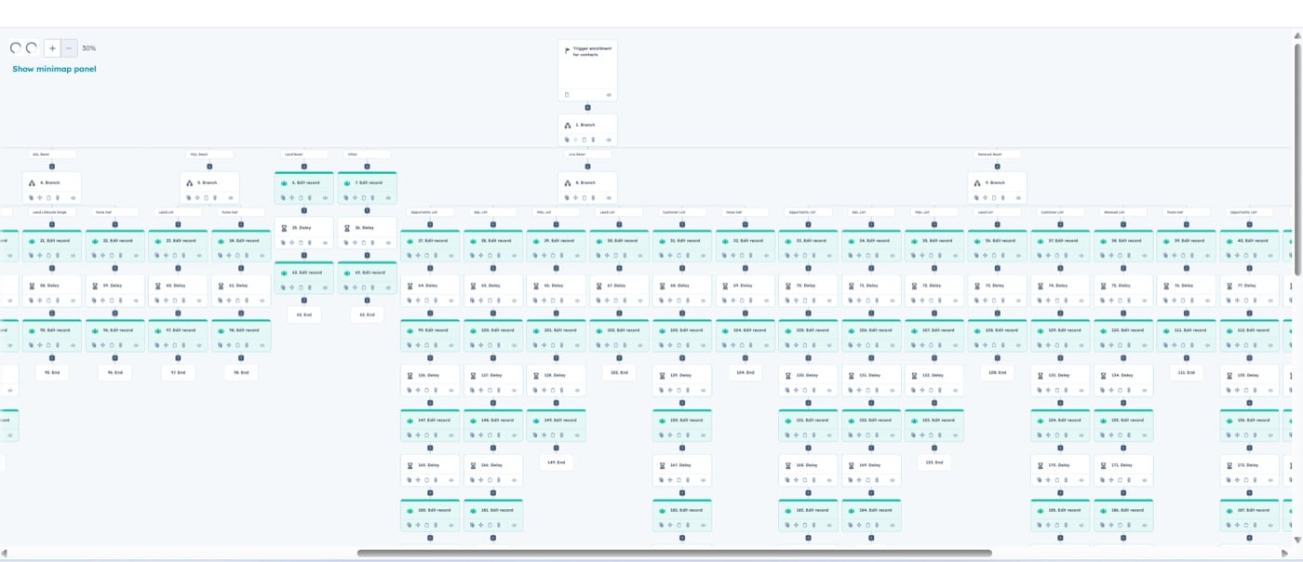Image resolution: width=1303 pixels, height=562 pixels.
Task: Click the eye icon on 9. Branch
Action: tap(1018, 197)
